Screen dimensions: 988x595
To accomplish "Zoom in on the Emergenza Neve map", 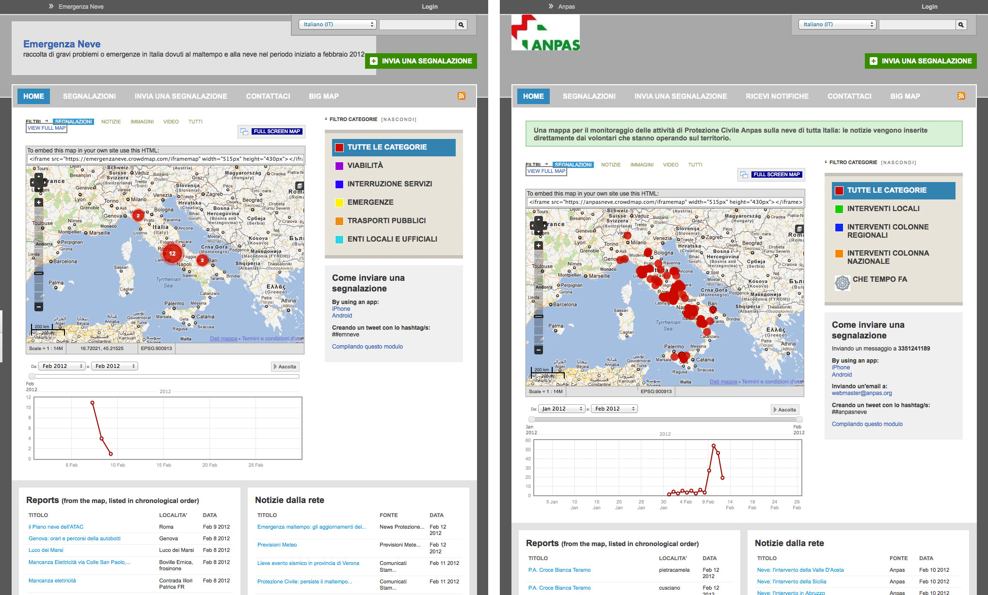I will 39,202.
